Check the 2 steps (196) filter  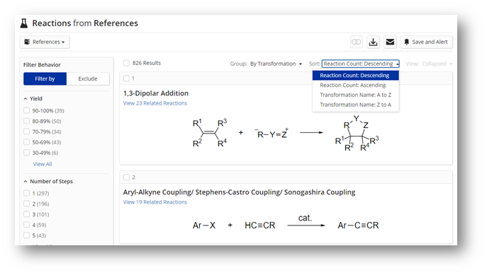[x=27, y=204]
